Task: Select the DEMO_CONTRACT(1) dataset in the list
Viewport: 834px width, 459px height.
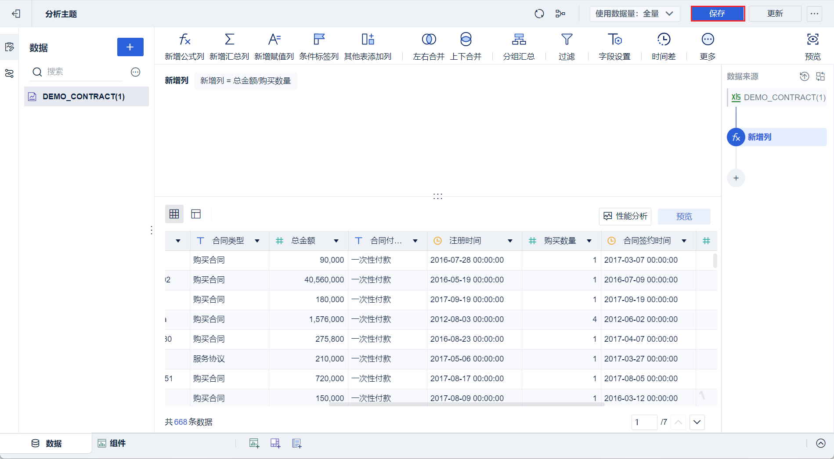Action: coord(87,97)
